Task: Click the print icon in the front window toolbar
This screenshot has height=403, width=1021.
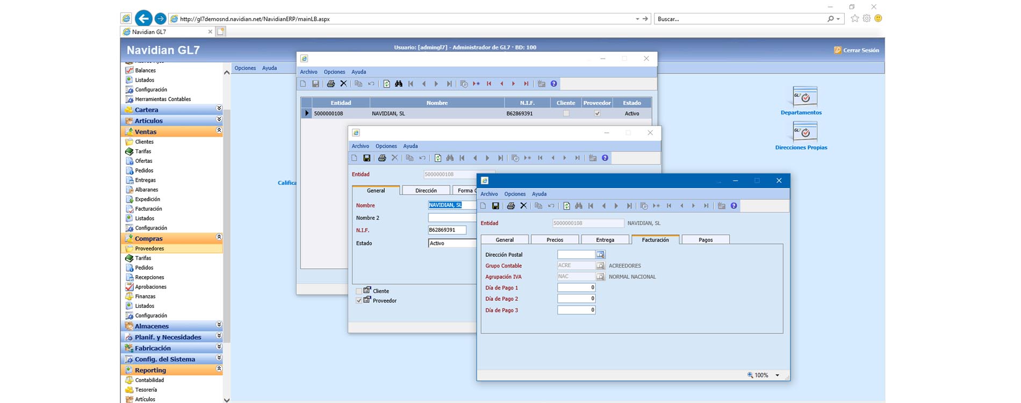Action: [510, 206]
